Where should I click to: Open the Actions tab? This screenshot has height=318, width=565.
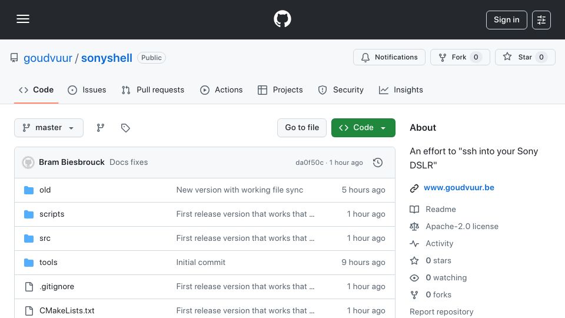click(x=221, y=90)
